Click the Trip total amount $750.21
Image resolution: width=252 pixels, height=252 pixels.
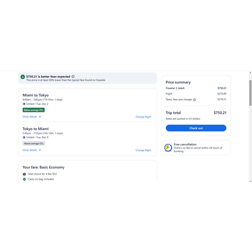(x=220, y=113)
